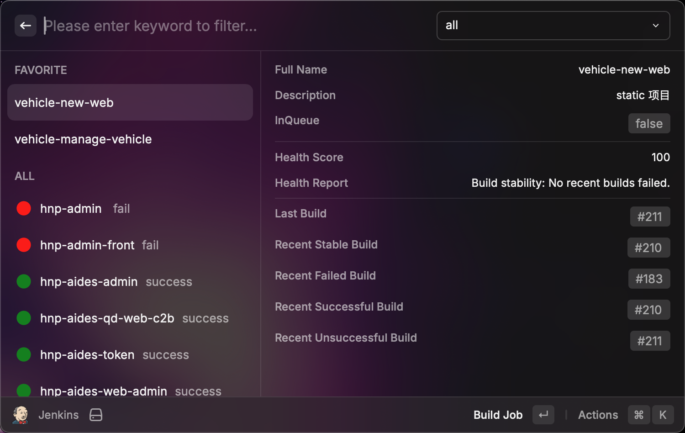
Task: Open the hnp-aides-web-admin job entry
Action: click(x=104, y=391)
